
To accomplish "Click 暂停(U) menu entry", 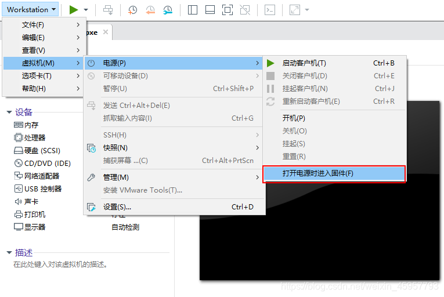I will pos(174,88).
